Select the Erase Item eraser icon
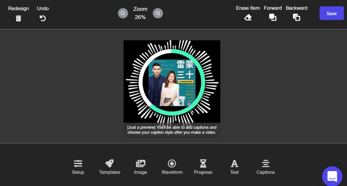Screen dimensions: 347x186 click(248, 18)
